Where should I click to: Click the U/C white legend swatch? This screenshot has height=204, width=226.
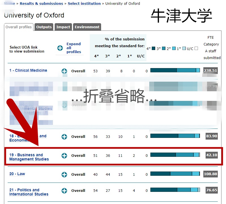point(196,48)
